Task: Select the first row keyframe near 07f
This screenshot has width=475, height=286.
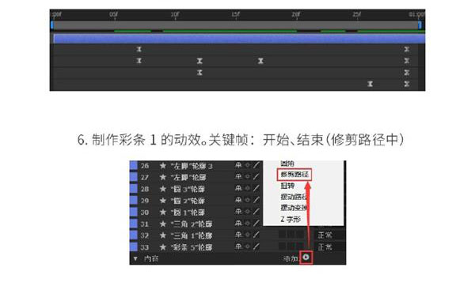Action: click(139, 49)
